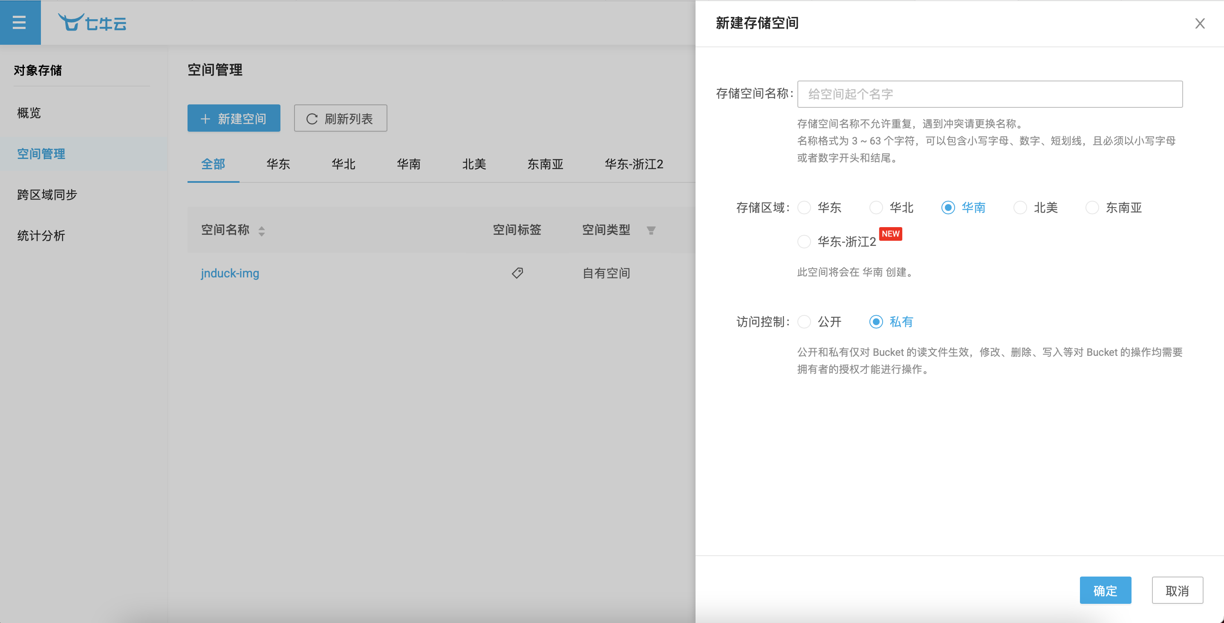
Task: Open 跨区域同步 in sidebar
Action: 47,195
